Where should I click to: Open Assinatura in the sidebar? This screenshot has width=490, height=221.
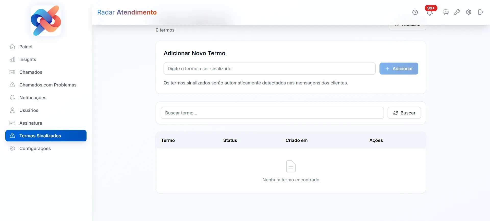[x=46, y=123]
